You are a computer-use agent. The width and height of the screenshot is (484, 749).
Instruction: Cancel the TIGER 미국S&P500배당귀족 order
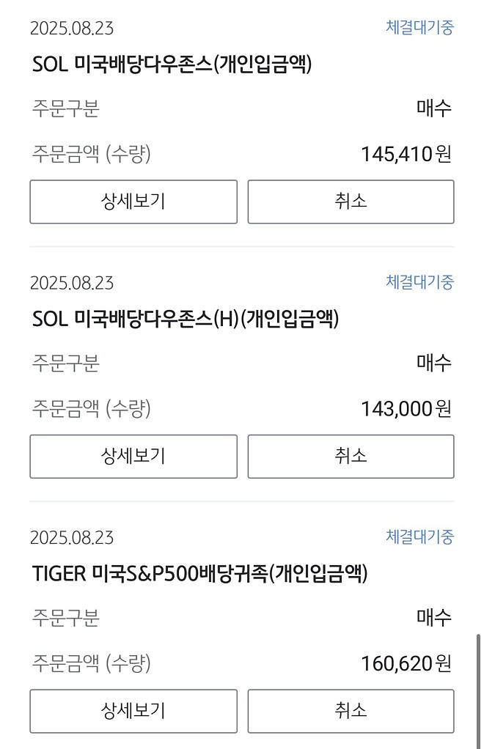point(351,710)
